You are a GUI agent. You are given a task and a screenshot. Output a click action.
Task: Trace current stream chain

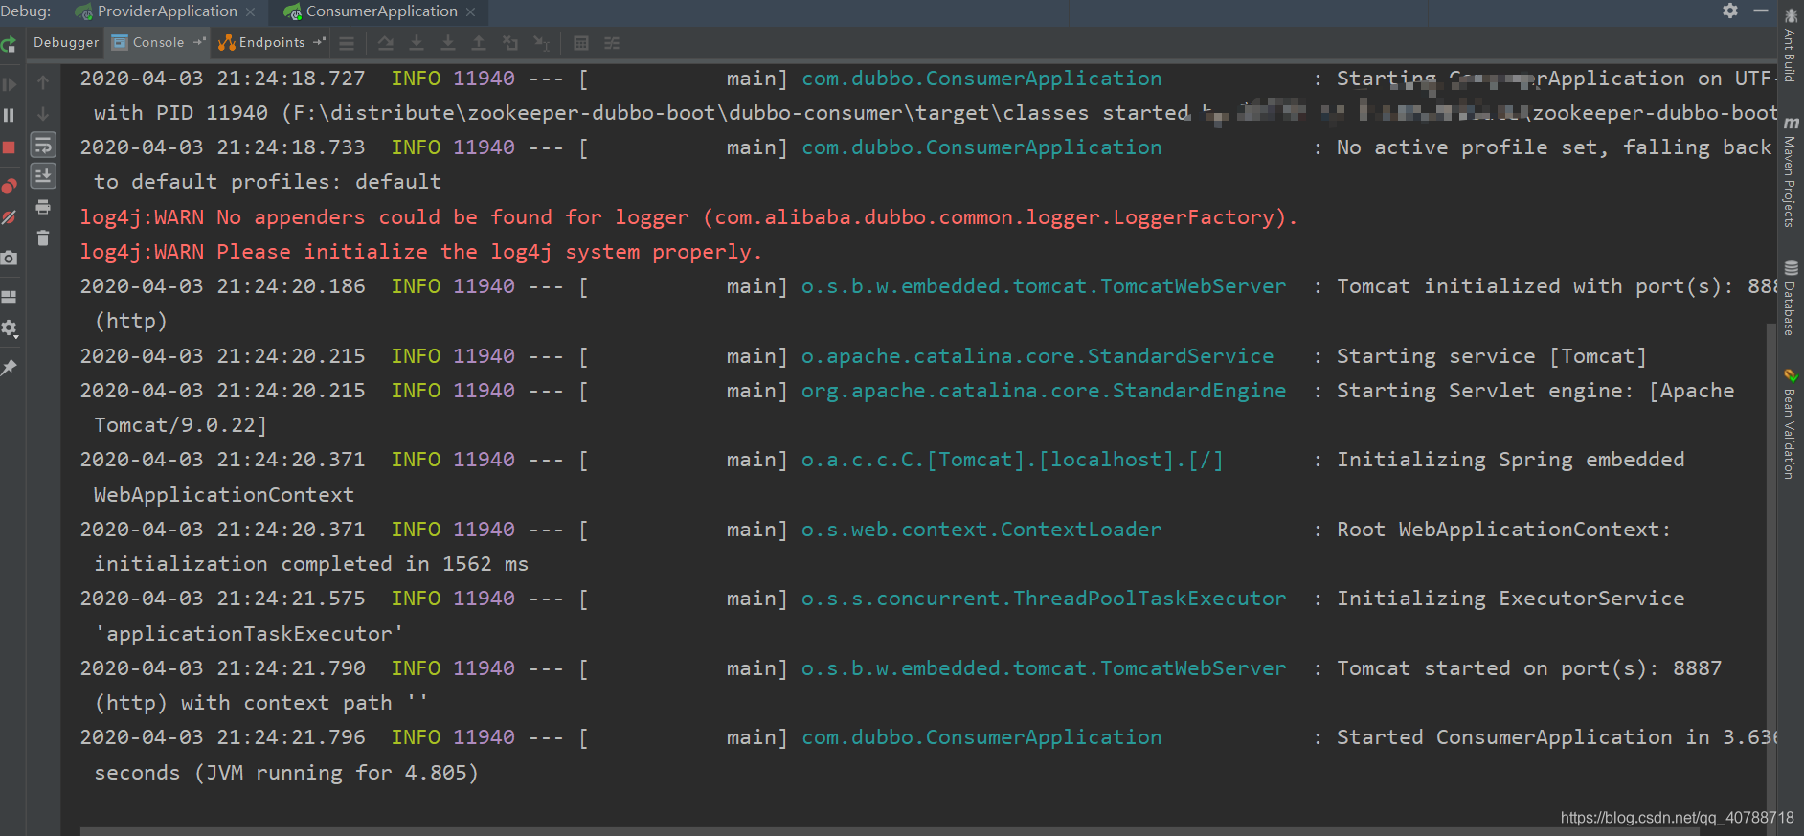point(612,43)
